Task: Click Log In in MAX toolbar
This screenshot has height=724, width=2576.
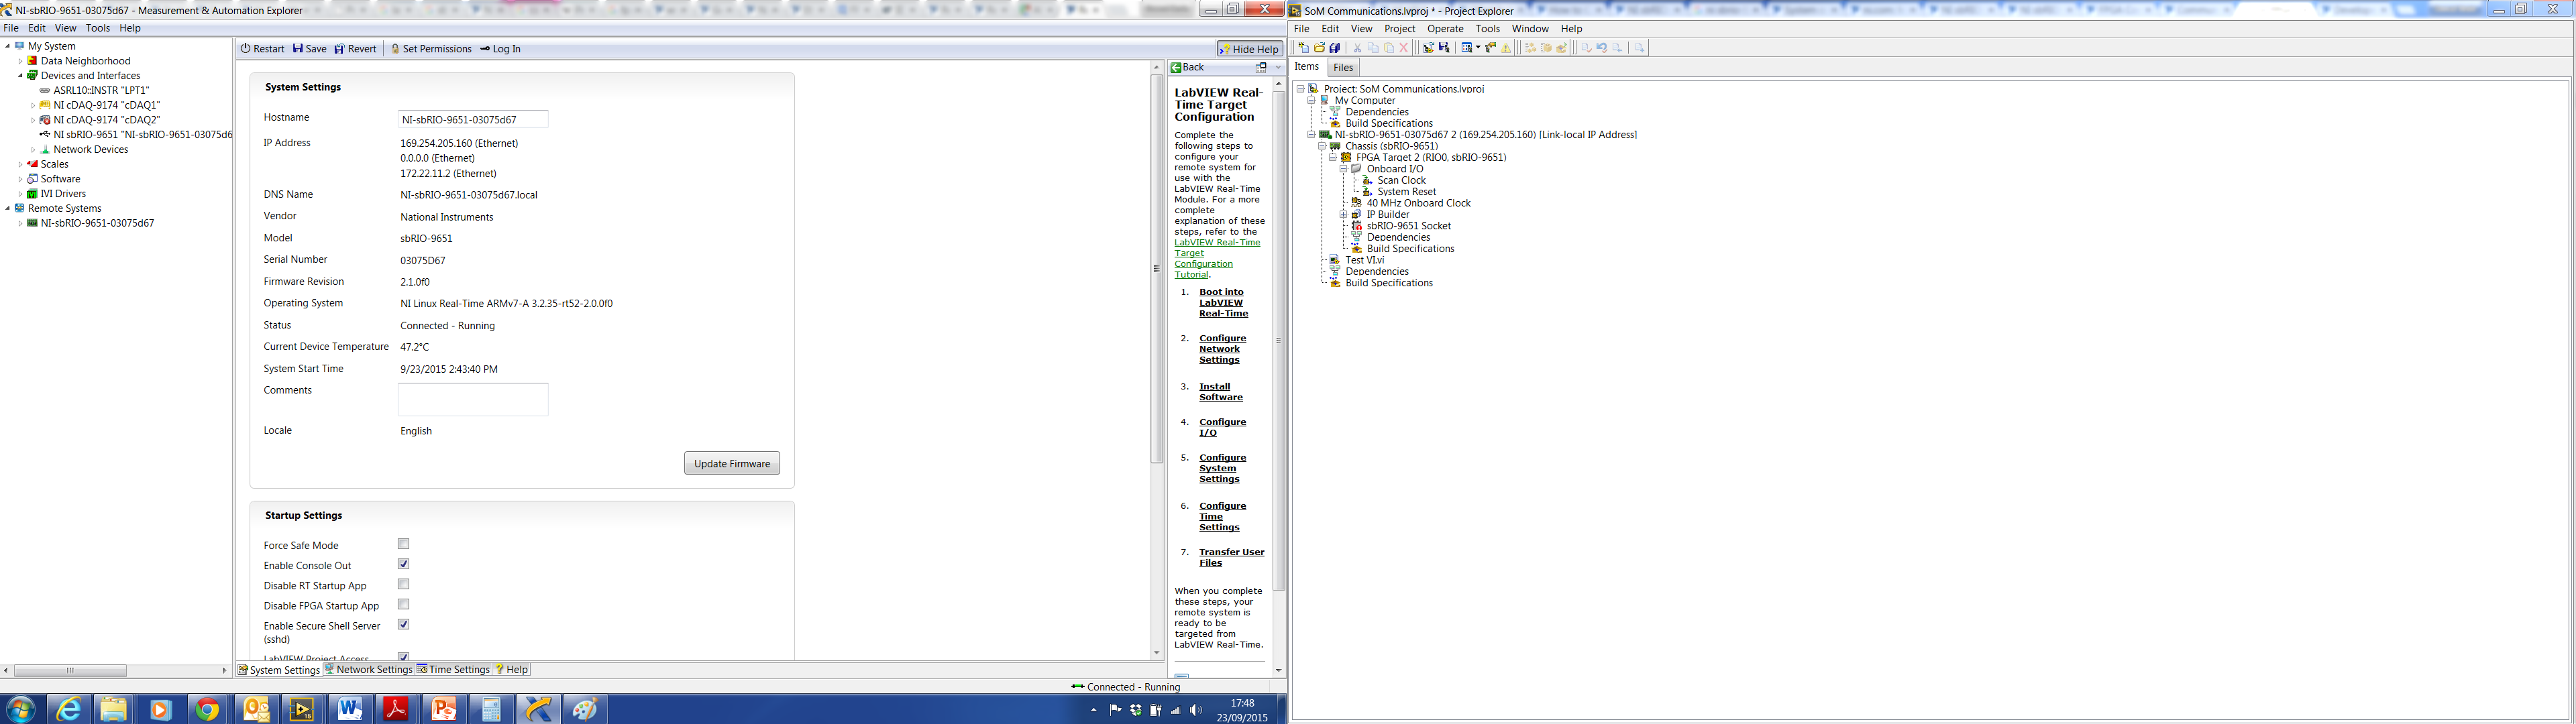Action: (500, 49)
